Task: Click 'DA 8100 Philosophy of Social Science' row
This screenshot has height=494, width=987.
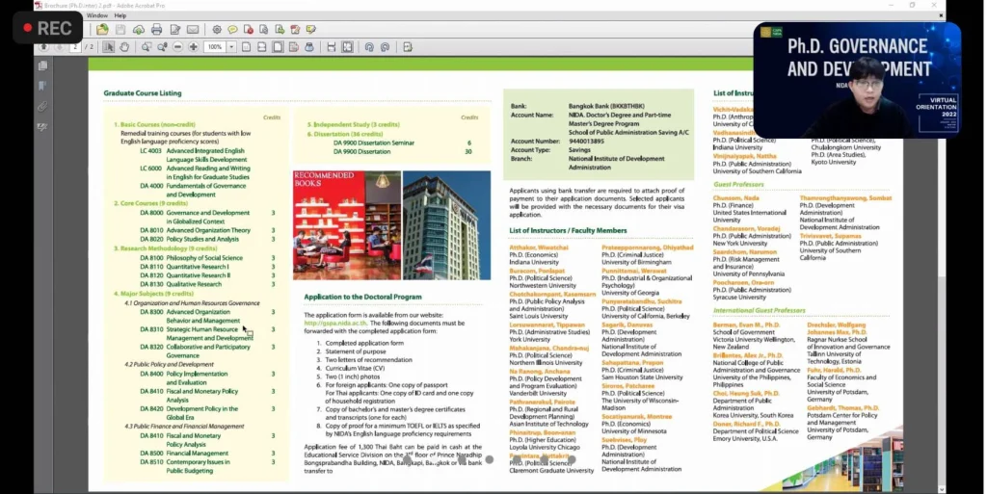Action: click(208, 258)
